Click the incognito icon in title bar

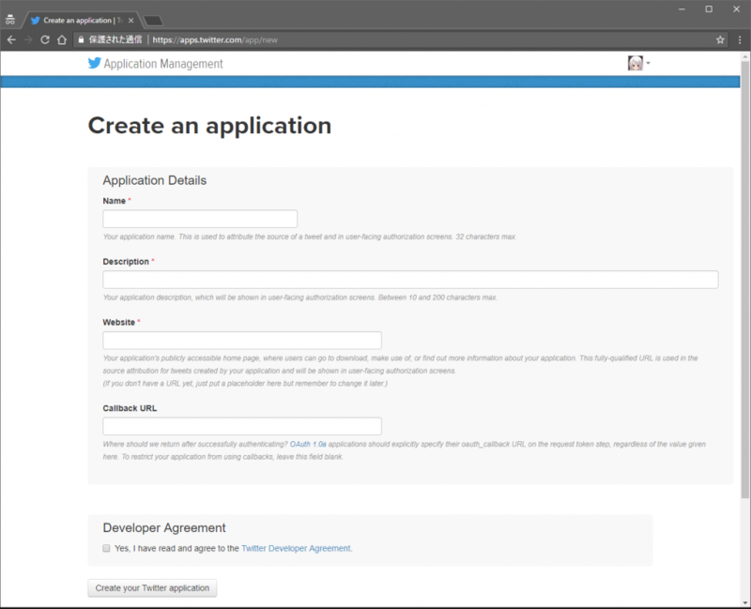[10, 20]
